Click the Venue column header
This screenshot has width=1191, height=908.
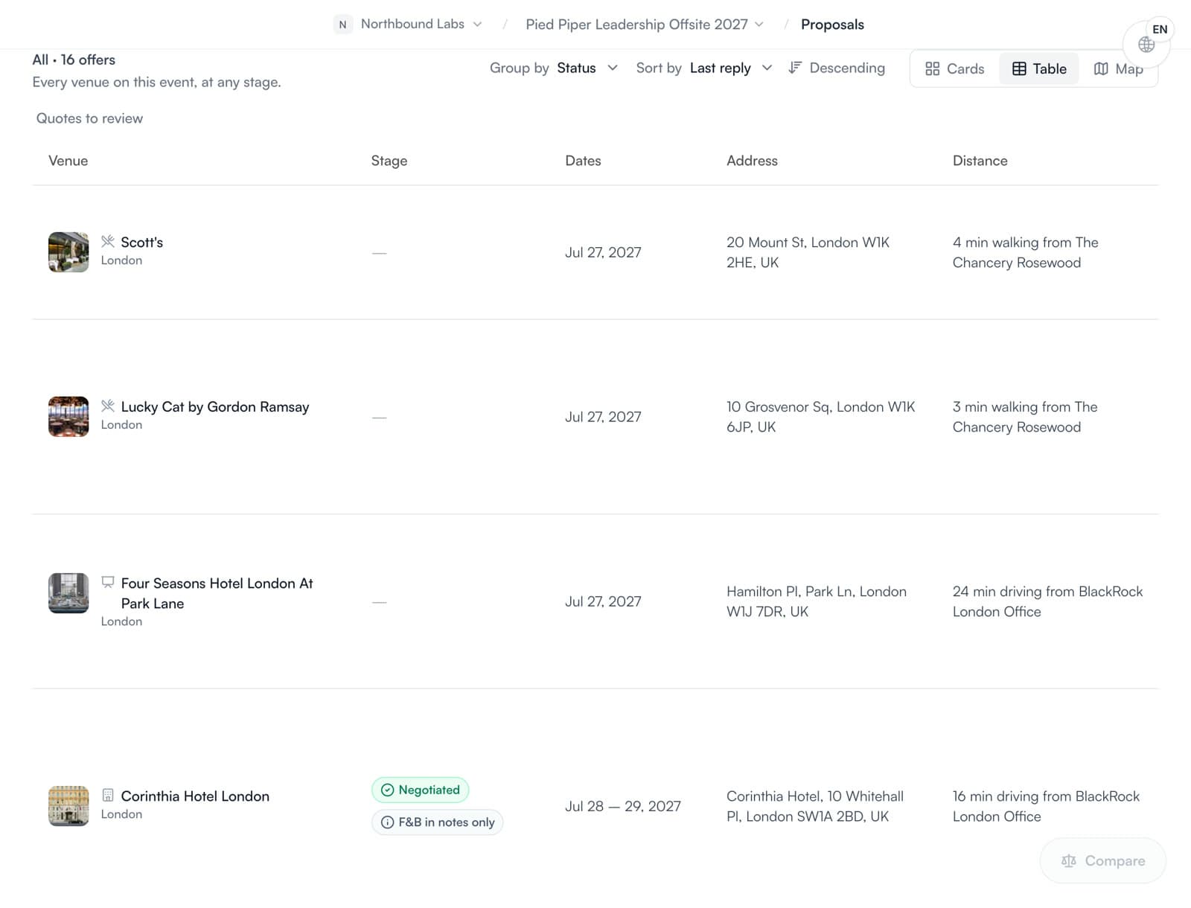(x=68, y=160)
